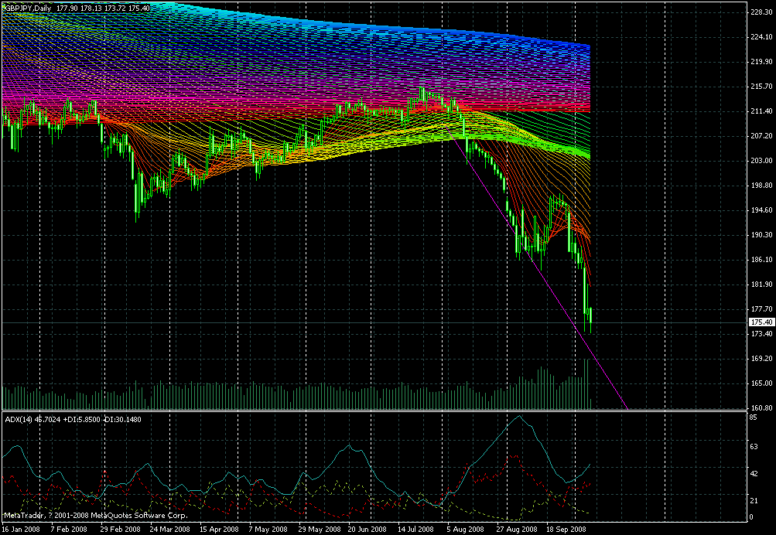Select the 7 Feb 2008 date label
This screenshot has height=535, width=776.
[x=67, y=529]
